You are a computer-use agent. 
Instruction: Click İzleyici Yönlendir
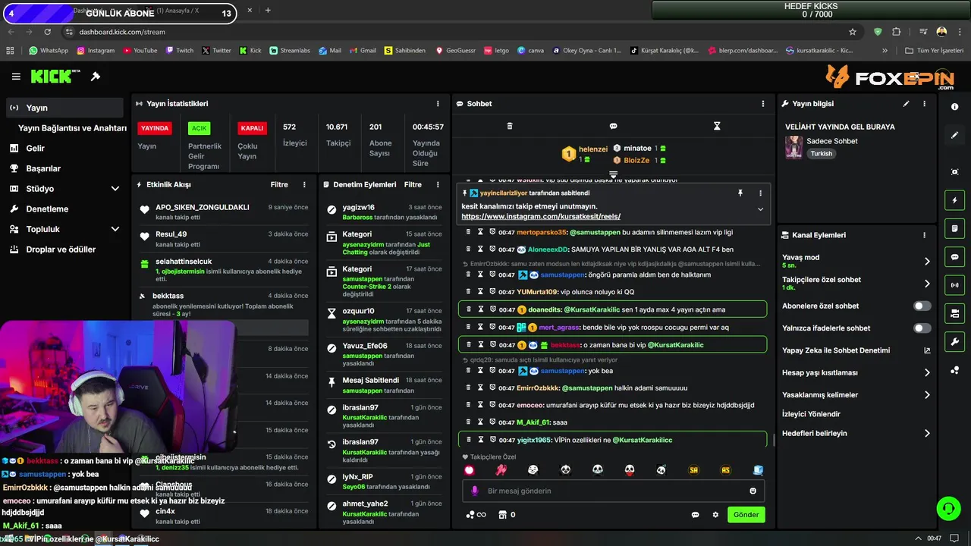(x=811, y=414)
